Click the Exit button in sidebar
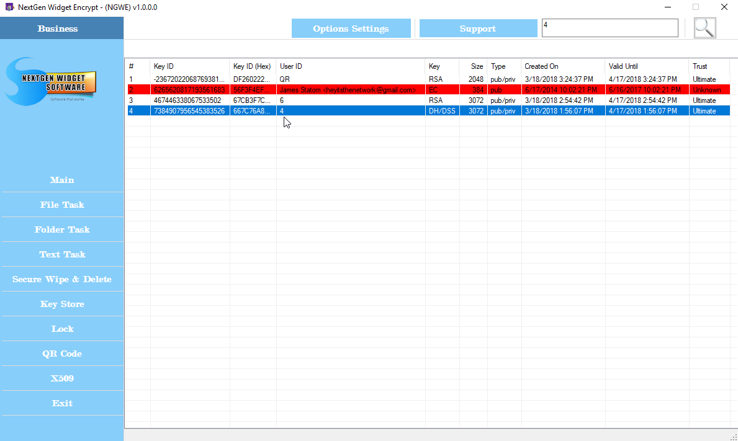The image size is (738, 441). (x=62, y=403)
